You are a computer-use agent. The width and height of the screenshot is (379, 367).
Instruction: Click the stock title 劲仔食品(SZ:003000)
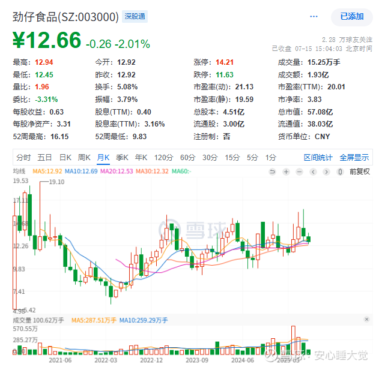[x=65, y=17]
